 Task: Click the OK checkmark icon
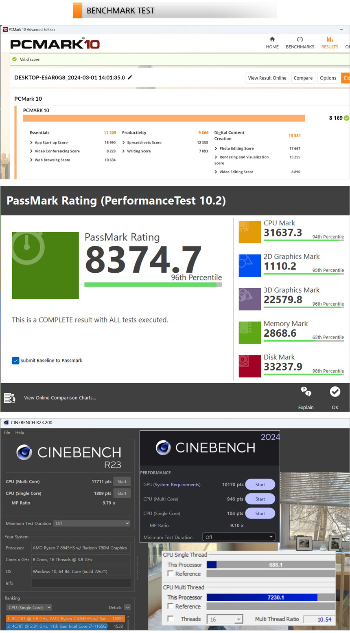pos(335,391)
